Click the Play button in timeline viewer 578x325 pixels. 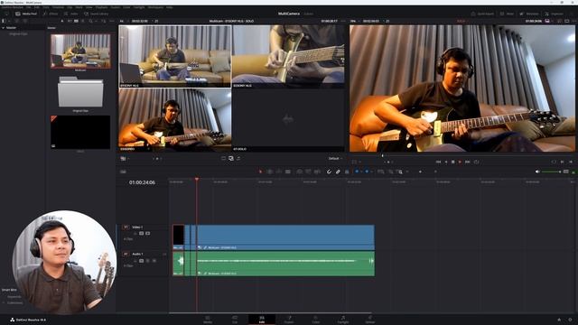(x=460, y=162)
